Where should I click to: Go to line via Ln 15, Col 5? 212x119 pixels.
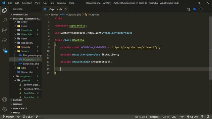click(141, 117)
